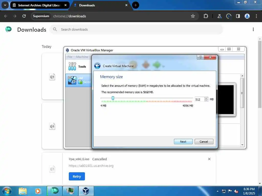Click the VM preview thumbnail in VirtualBox Manager
Viewport: 262px width, 196px height.
point(226,100)
